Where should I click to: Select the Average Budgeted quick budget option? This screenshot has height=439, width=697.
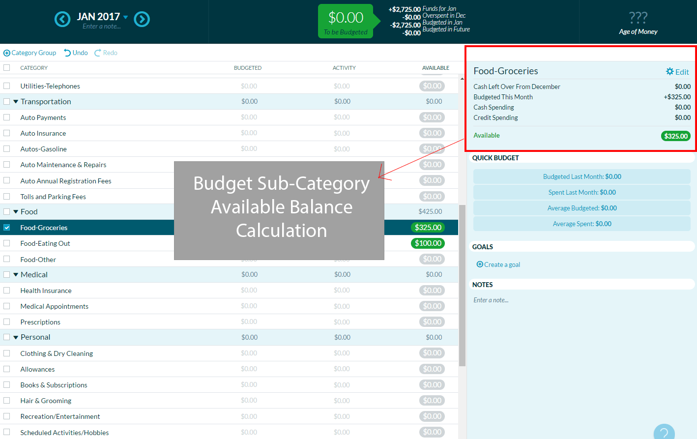pyautogui.click(x=581, y=207)
